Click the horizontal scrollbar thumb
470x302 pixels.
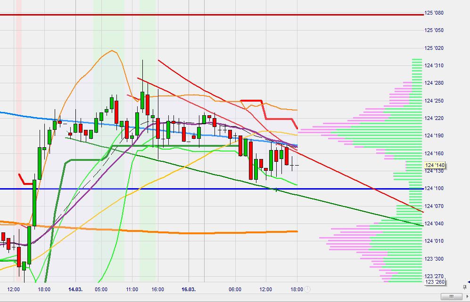(452, 297)
